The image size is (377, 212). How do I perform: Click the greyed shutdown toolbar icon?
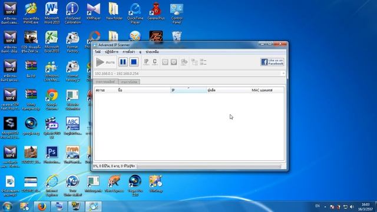click(165, 62)
